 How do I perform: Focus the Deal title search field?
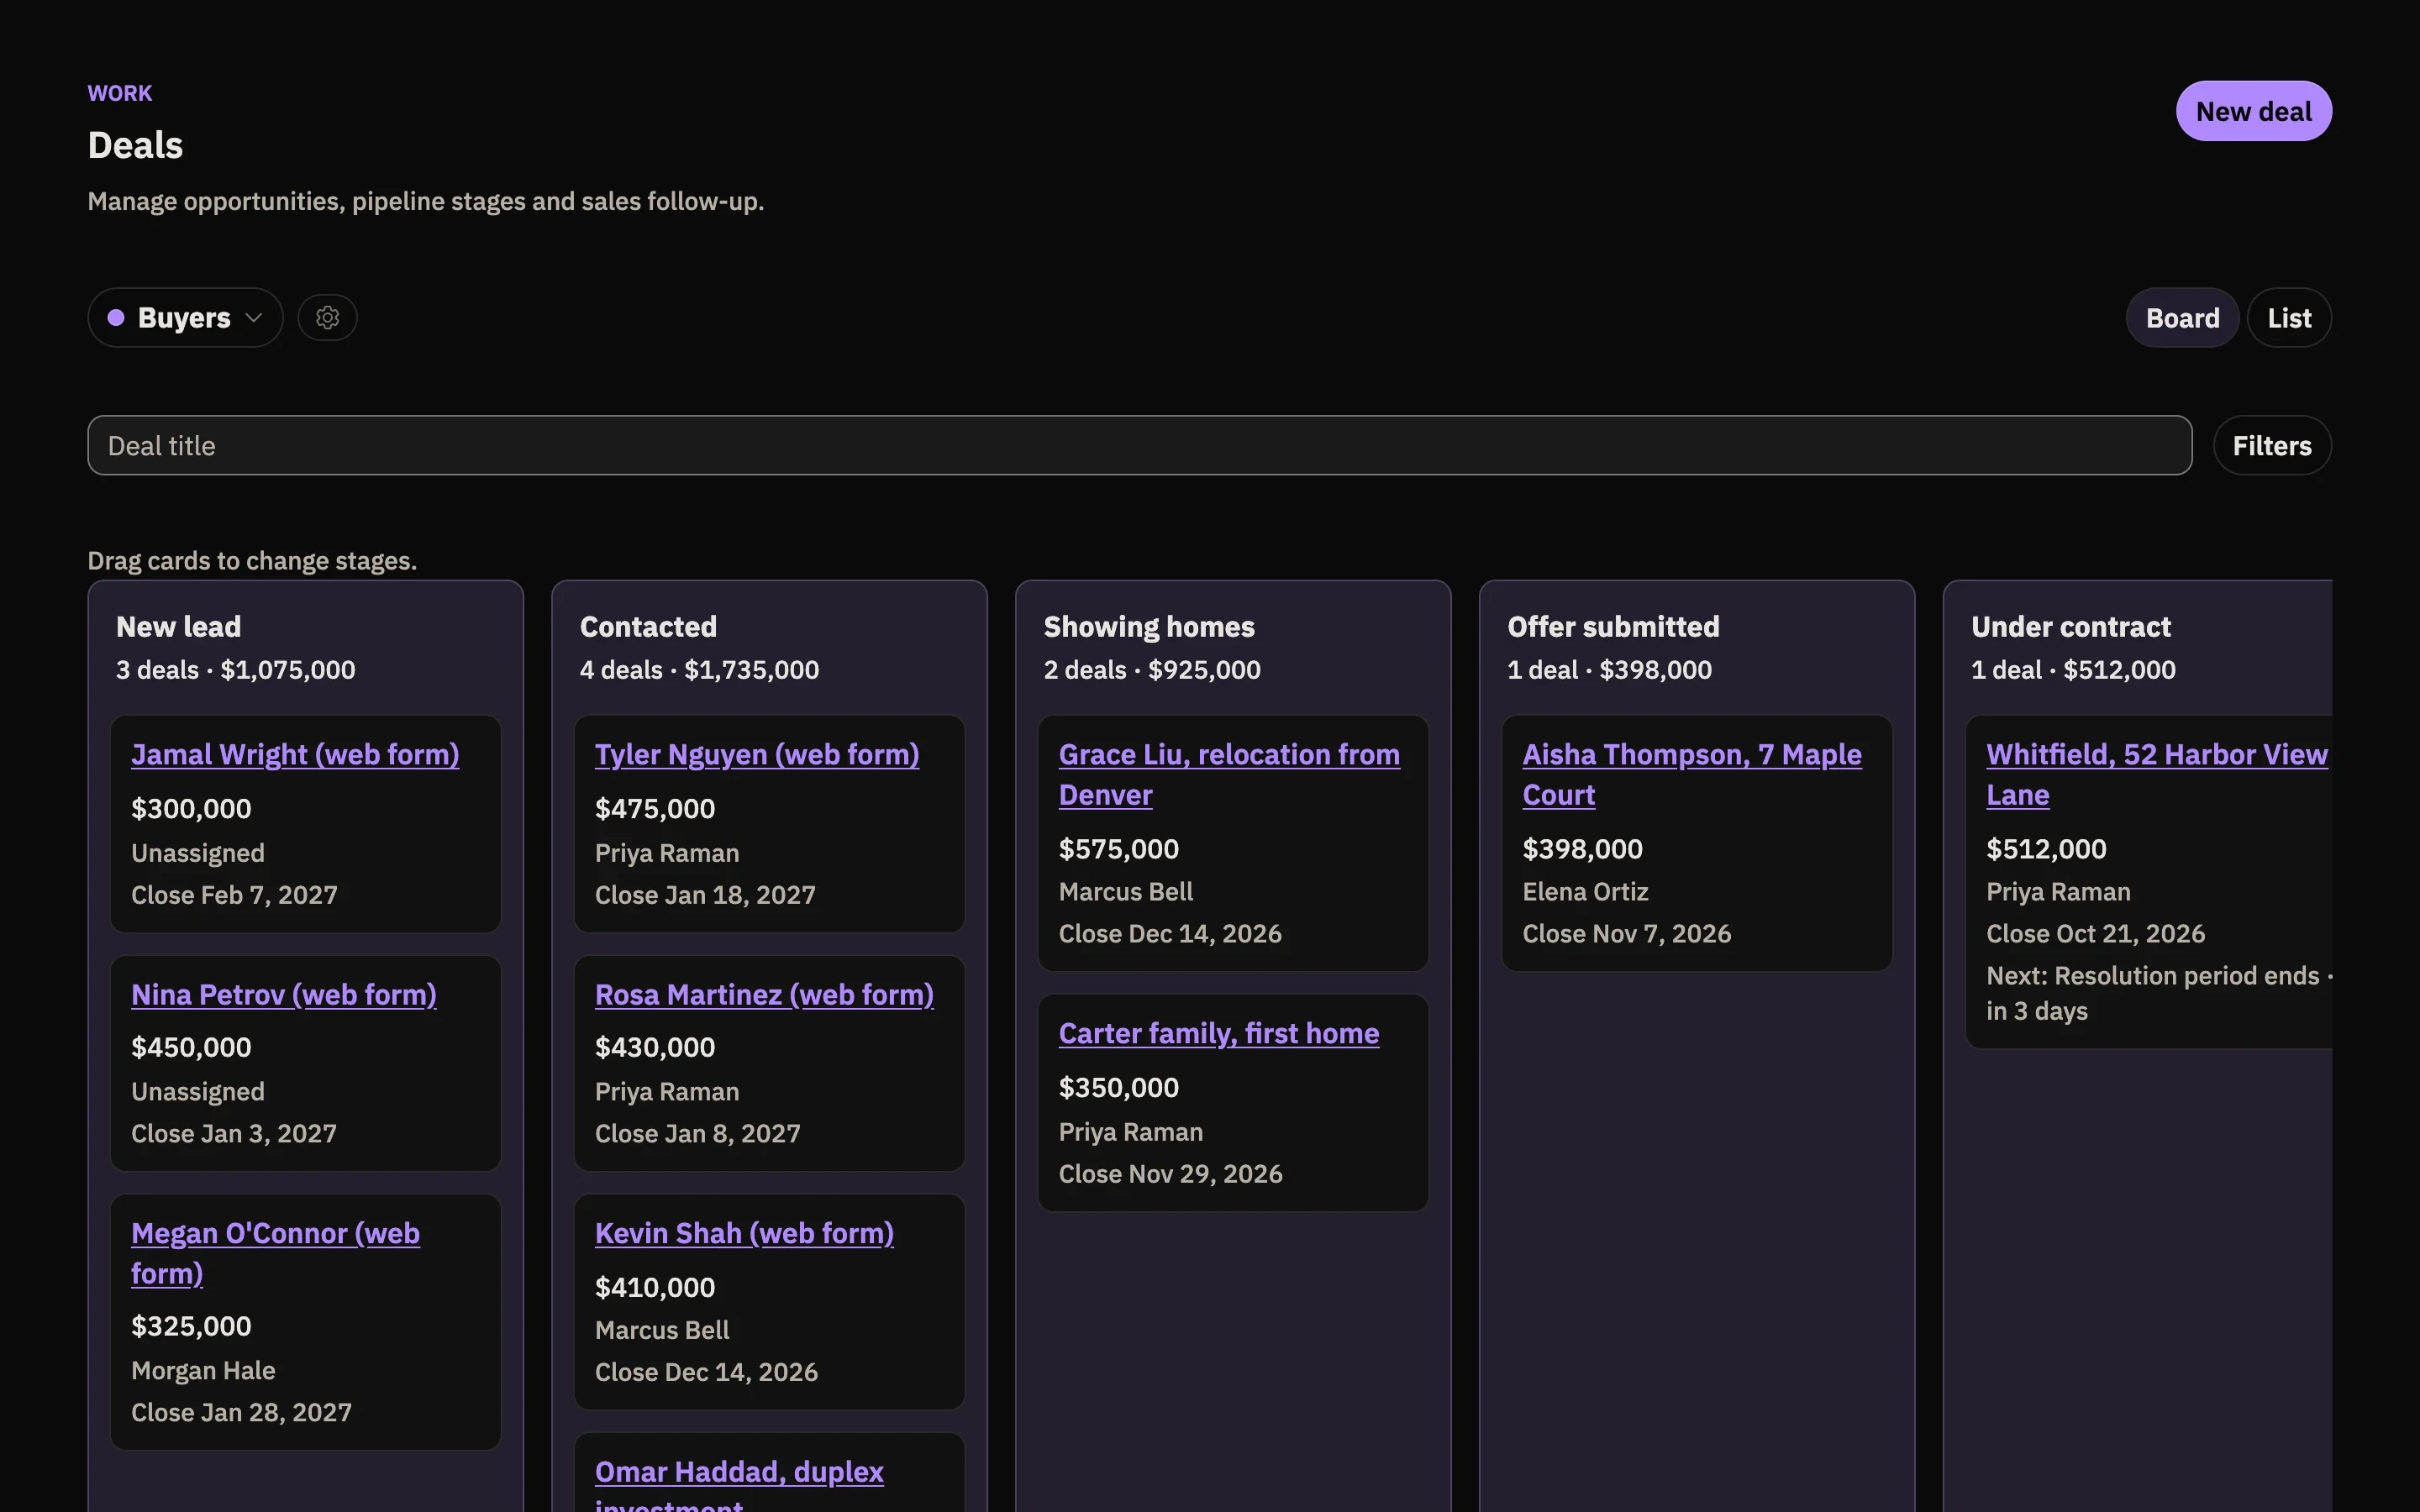1140,445
